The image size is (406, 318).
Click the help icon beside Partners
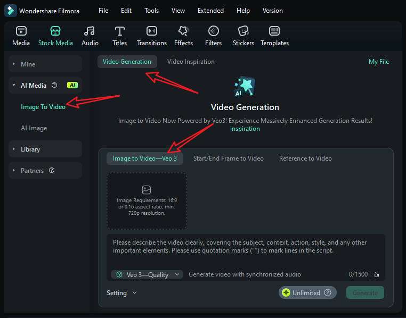52,170
